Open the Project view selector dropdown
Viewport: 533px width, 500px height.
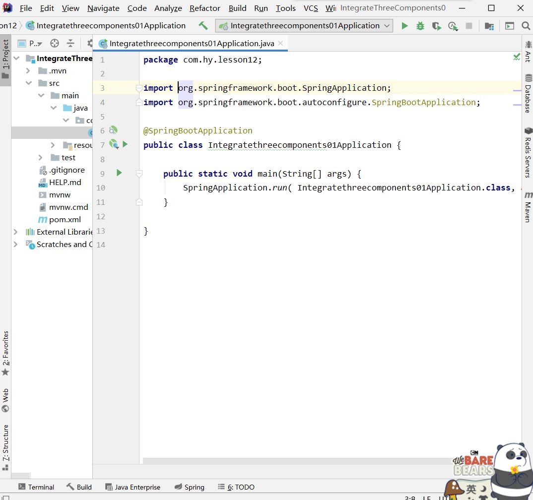30,43
